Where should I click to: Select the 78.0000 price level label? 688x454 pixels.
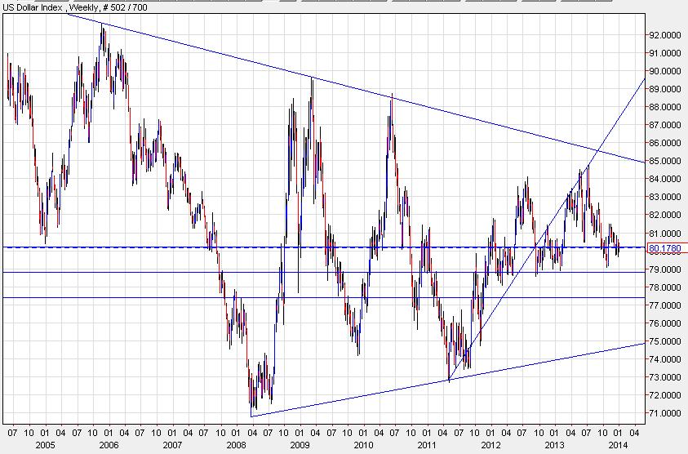click(665, 287)
